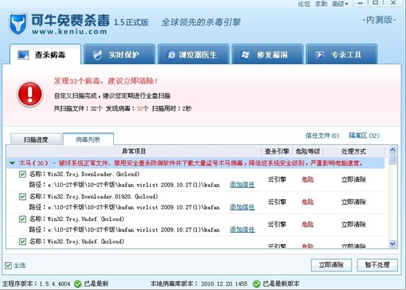Click the 处理方式 column header

click(354, 152)
